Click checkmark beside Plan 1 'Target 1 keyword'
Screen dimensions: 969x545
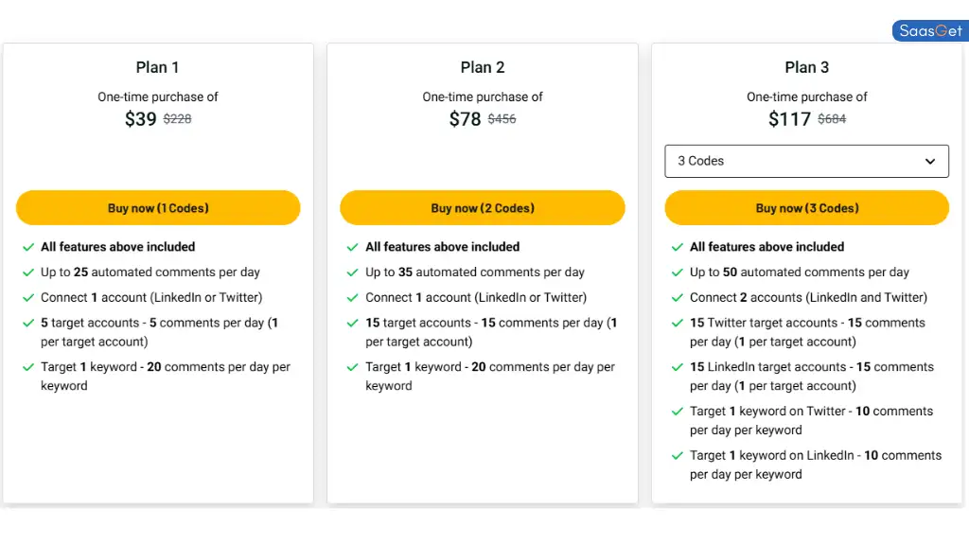(x=28, y=367)
